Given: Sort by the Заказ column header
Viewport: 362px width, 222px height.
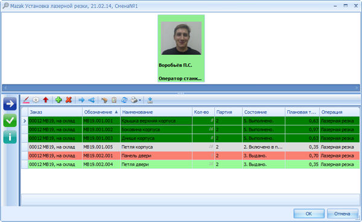Looking at the screenshot, I should [55, 112].
